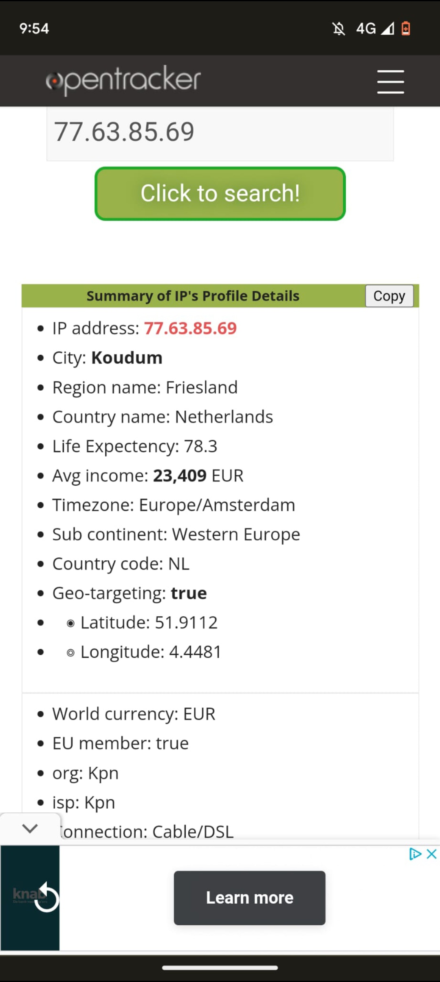Tap the knab ad thumbnail
Image resolution: width=440 pixels, height=982 pixels.
tap(30, 898)
